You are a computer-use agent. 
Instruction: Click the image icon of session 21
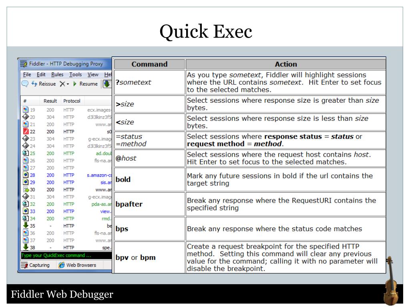[25, 124]
